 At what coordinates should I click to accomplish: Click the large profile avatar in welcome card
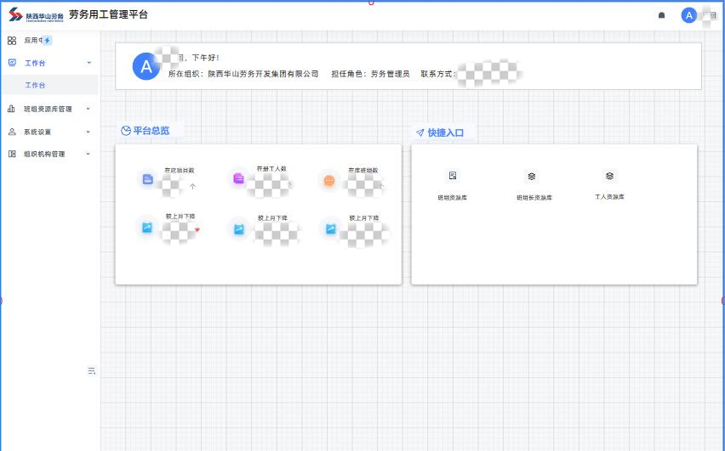point(146,66)
